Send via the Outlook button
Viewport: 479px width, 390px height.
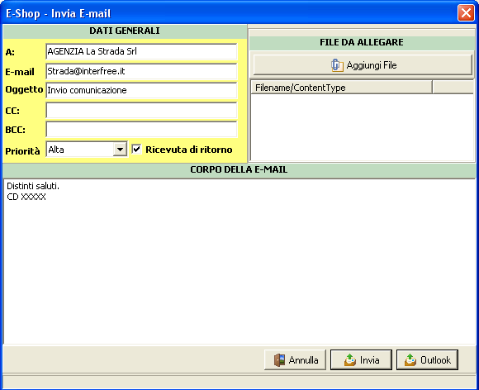pos(427,360)
